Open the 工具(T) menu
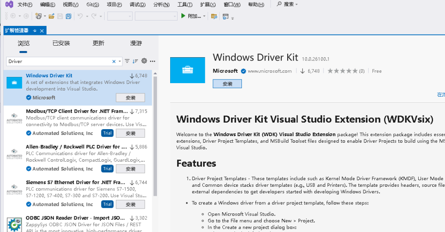Viewport: 445px width, 232px height. pyautogui.click(x=185, y=5)
